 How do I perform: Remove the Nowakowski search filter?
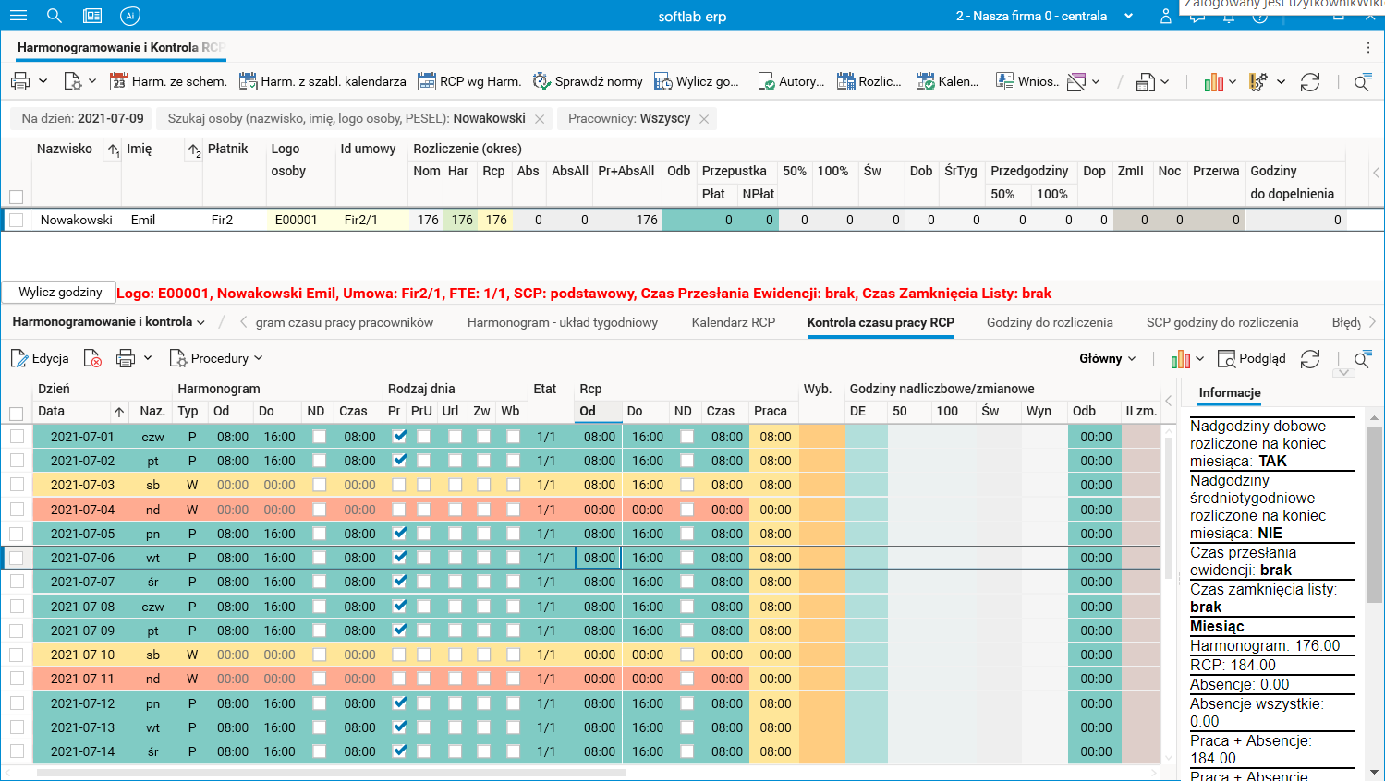(x=541, y=119)
